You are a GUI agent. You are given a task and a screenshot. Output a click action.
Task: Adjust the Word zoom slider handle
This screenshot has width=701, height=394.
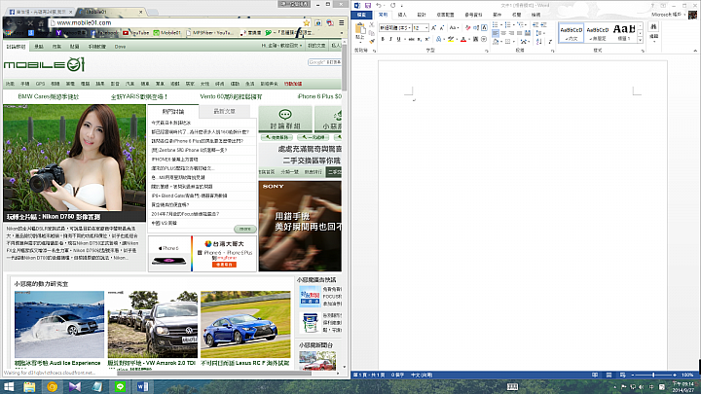(653, 375)
